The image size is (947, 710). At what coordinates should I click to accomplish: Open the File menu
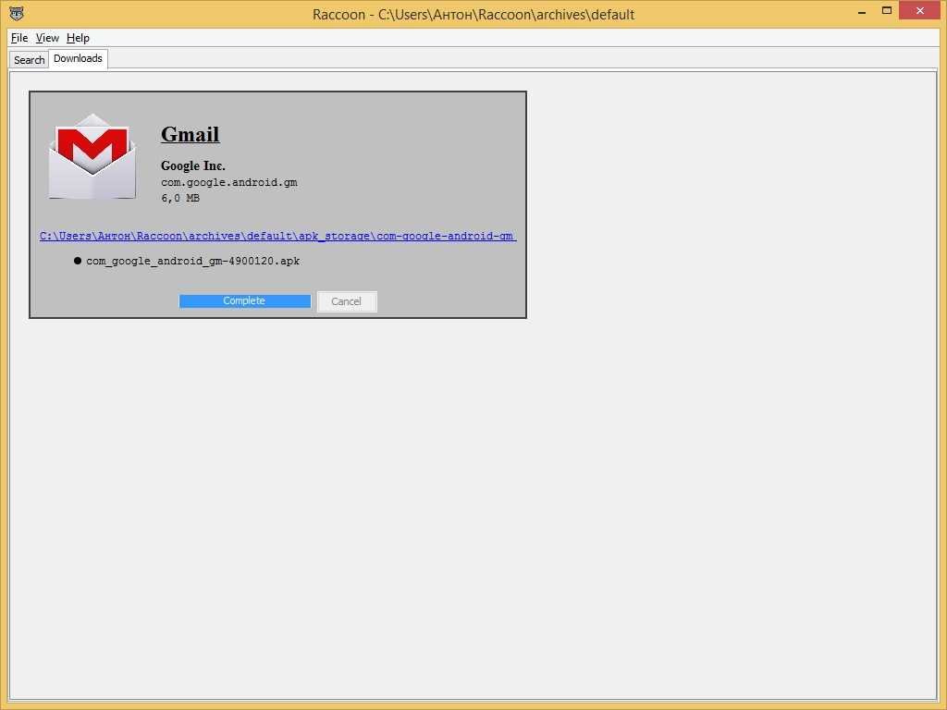pos(19,38)
